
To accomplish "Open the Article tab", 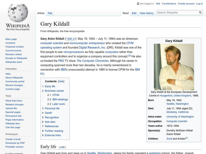I will coord(41,13).
